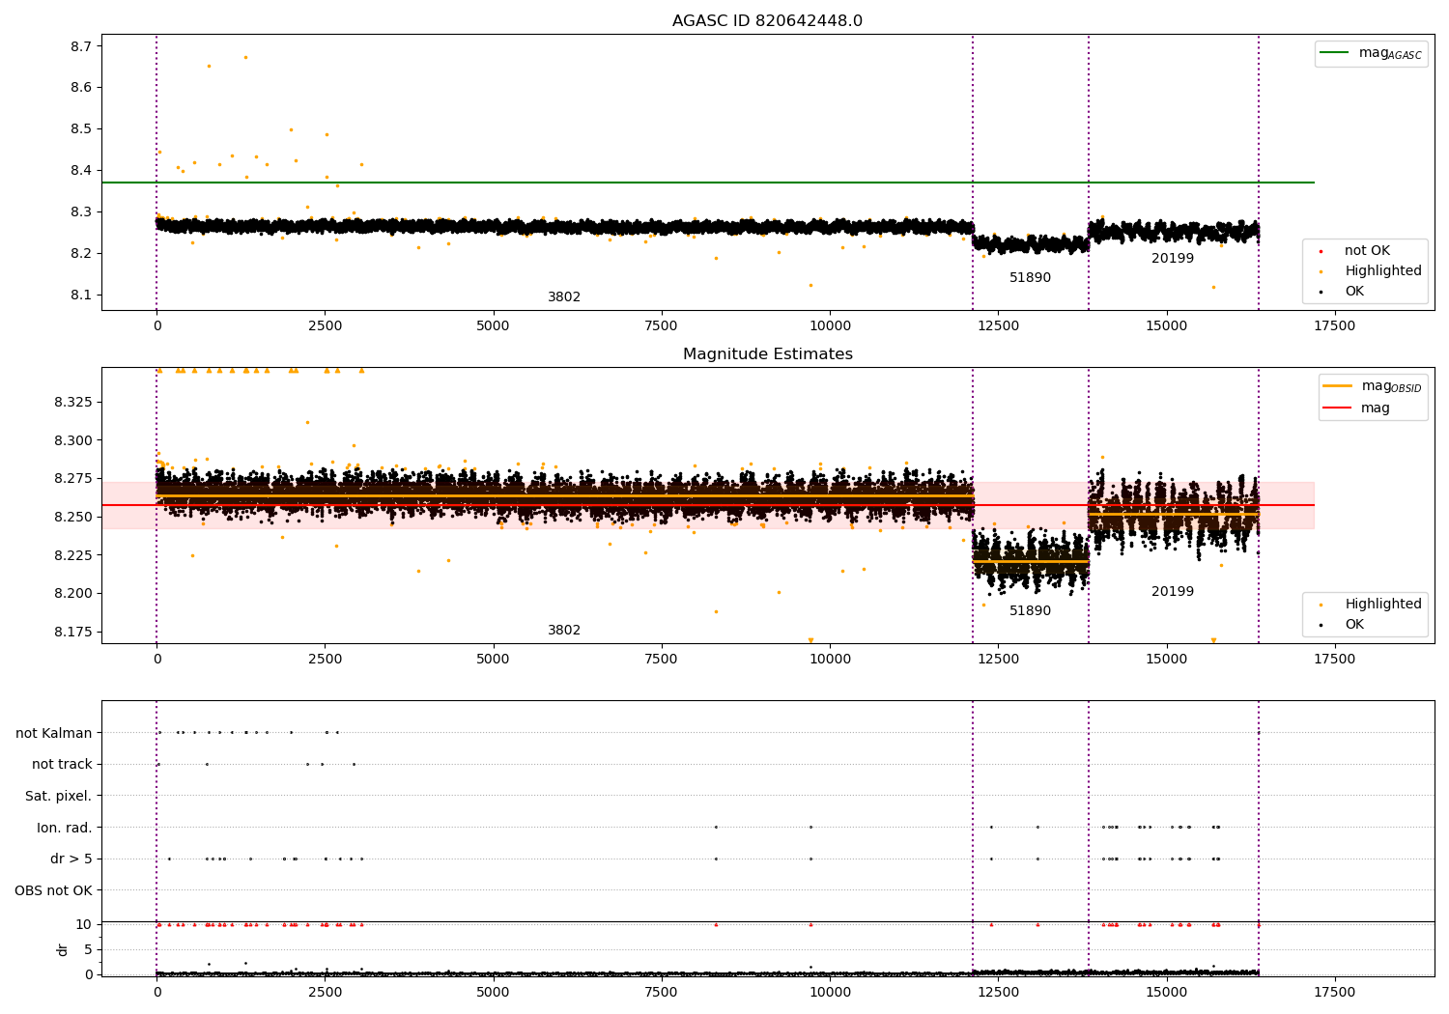Click the red 'mag' legend line in middle plot
Viewport: 1449px width, 1014px height.
[x=1338, y=408]
